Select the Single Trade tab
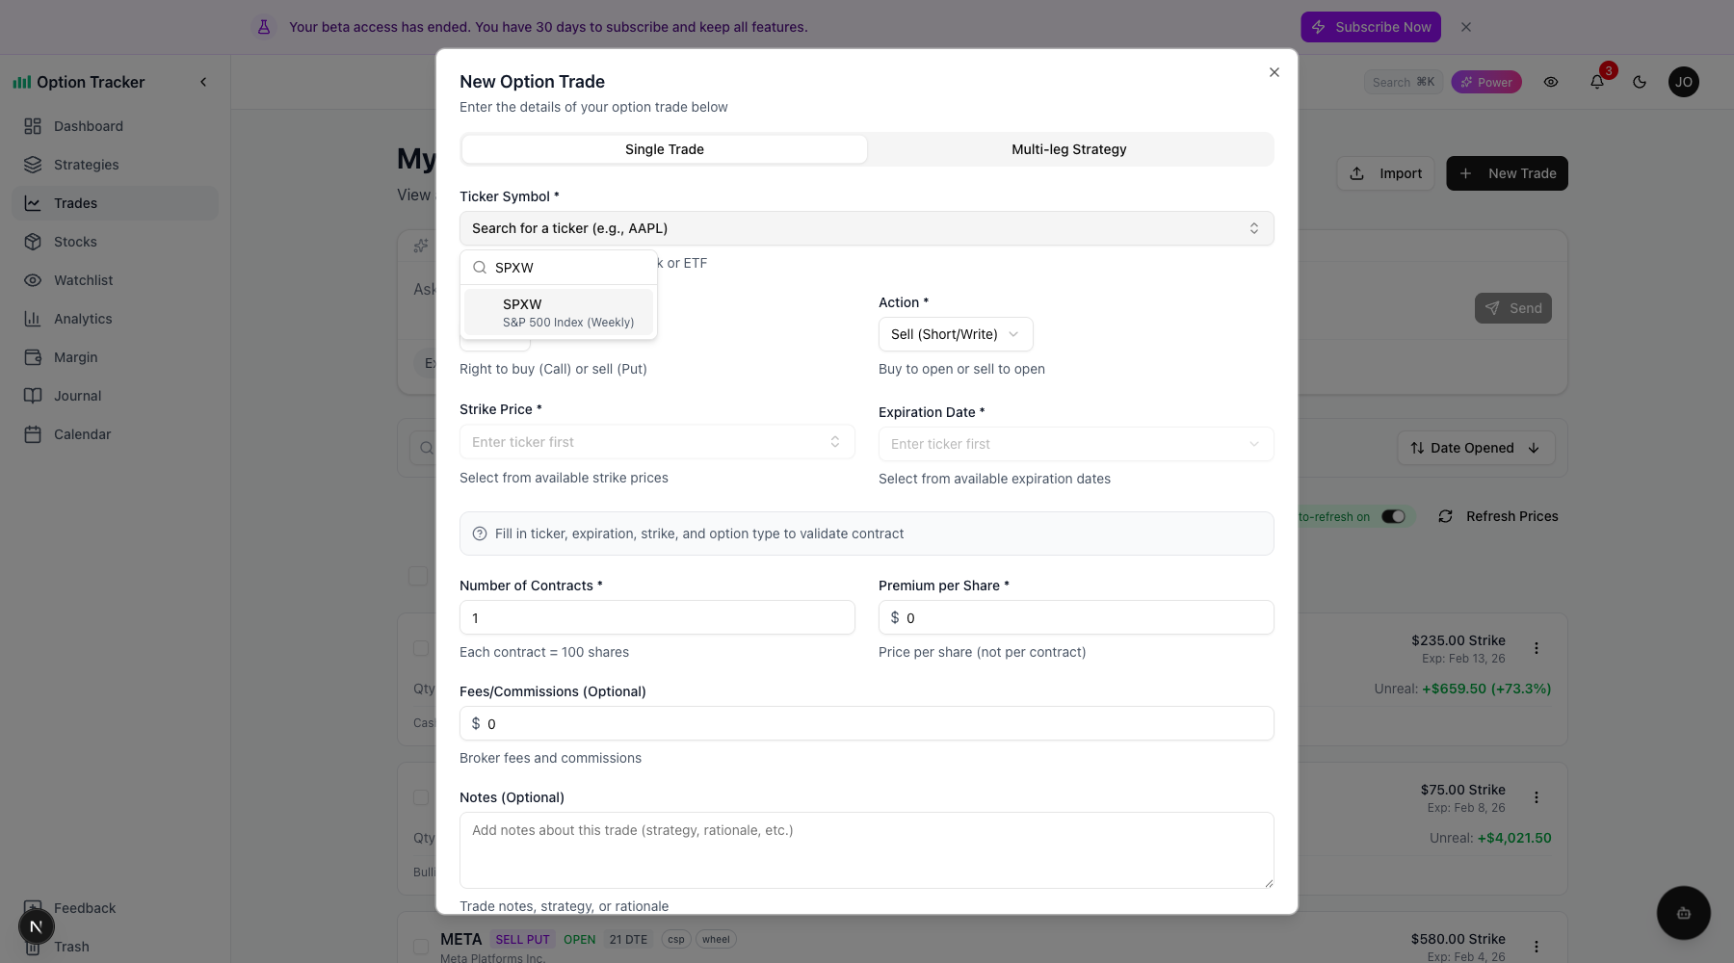The image size is (1734, 963). coord(664,149)
